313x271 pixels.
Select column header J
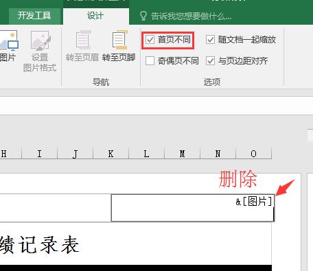click(75, 154)
